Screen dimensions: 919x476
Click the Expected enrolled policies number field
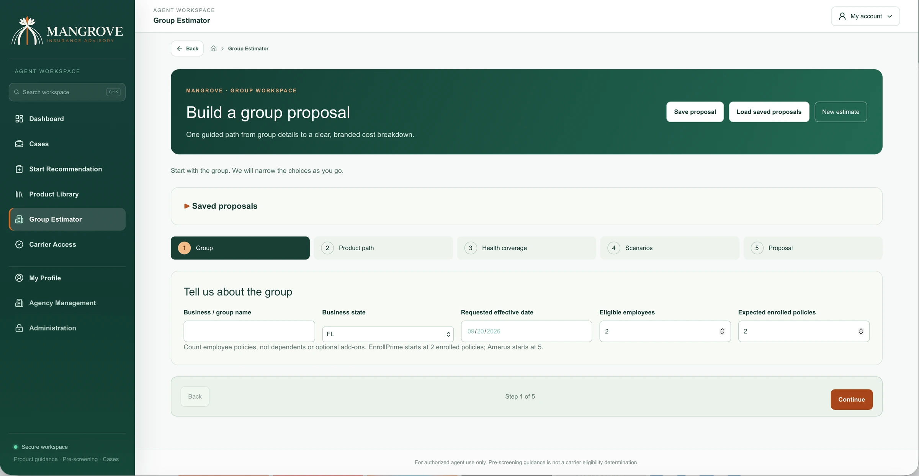click(804, 331)
